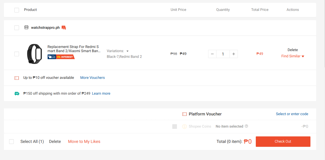Open the Variations dropdown
This screenshot has height=160, width=325.
118,51
